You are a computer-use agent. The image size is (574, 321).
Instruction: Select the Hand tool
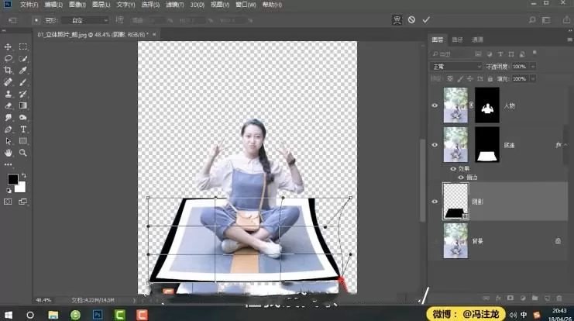[x=9, y=153]
